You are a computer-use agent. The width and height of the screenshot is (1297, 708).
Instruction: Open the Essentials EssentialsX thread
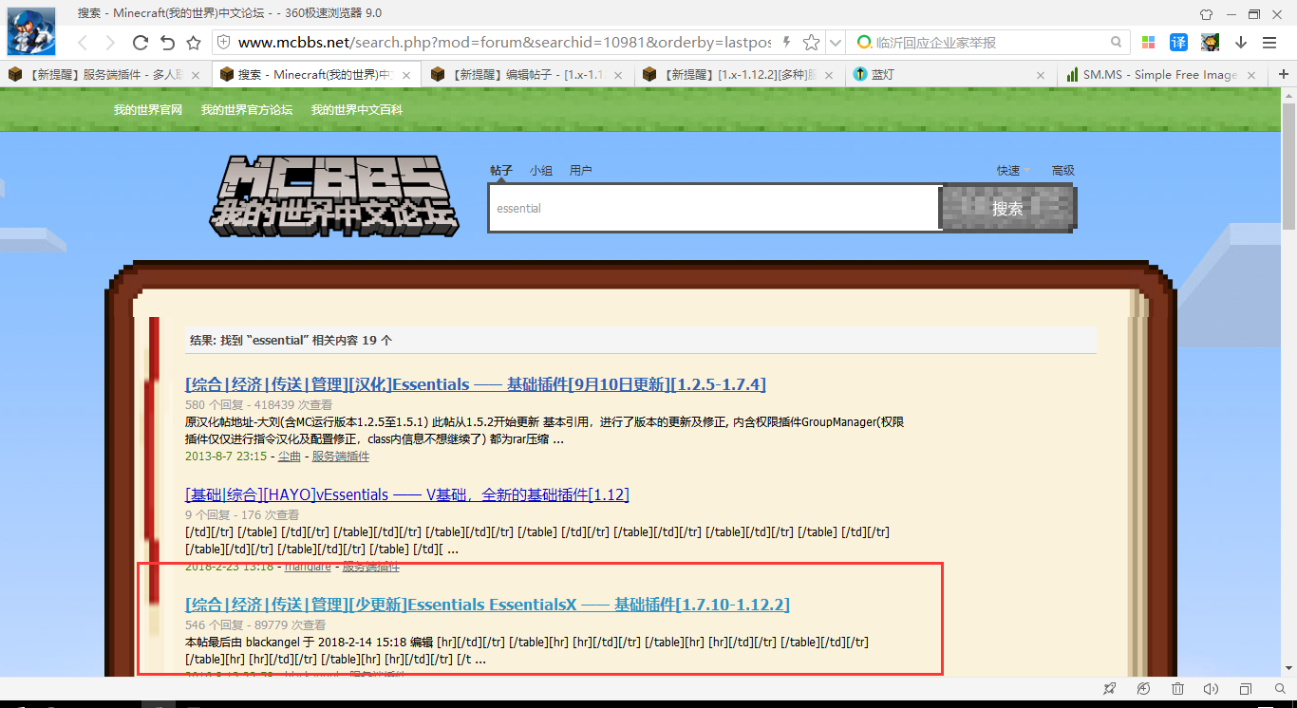(487, 605)
